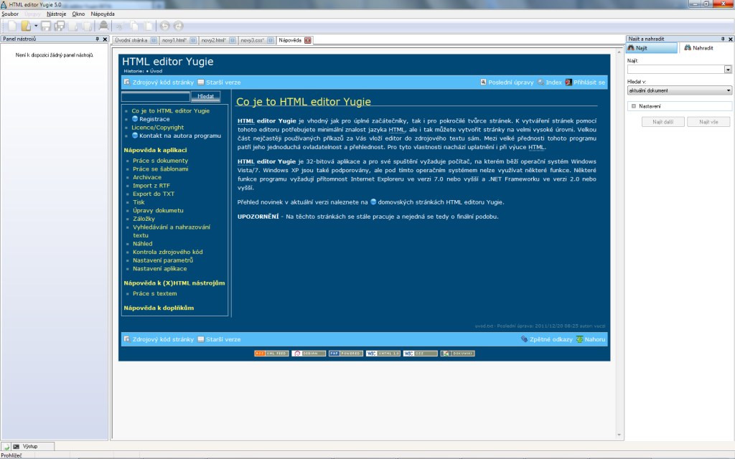Image resolution: width=735 pixels, height=459 pixels.
Task: Open the Soubor menu
Action: click(x=10, y=14)
